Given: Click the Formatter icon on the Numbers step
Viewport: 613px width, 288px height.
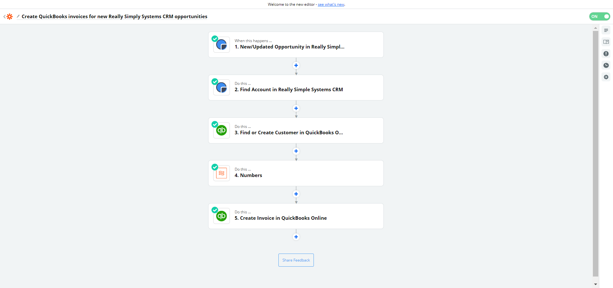Looking at the screenshot, I should click(x=222, y=173).
